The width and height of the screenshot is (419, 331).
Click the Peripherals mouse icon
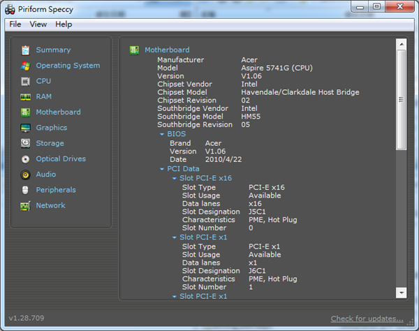[26, 190]
